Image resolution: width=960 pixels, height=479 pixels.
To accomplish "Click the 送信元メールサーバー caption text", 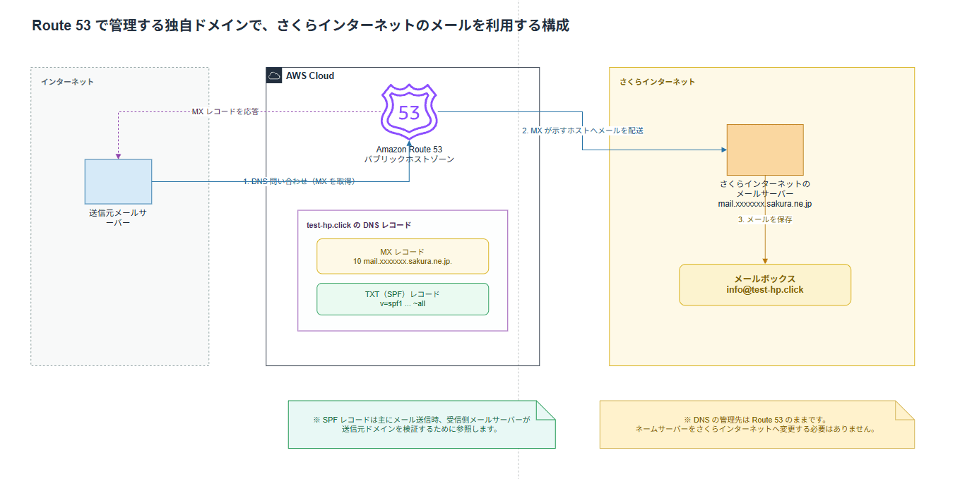I will tap(118, 218).
